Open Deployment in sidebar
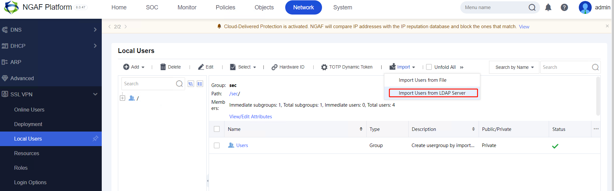This screenshot has width=614, height=191. click(28, 124)
